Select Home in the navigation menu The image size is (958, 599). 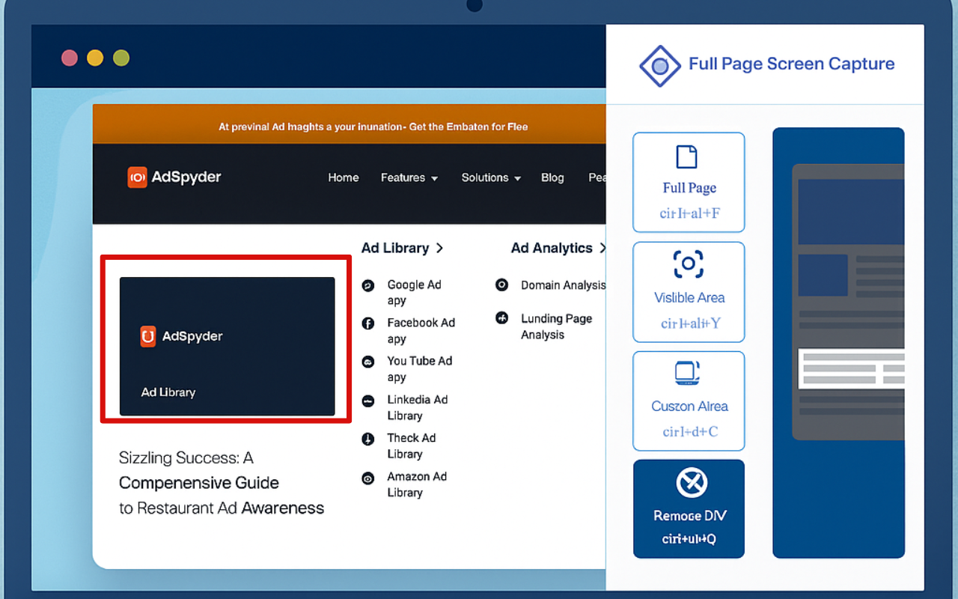(344, 177)
